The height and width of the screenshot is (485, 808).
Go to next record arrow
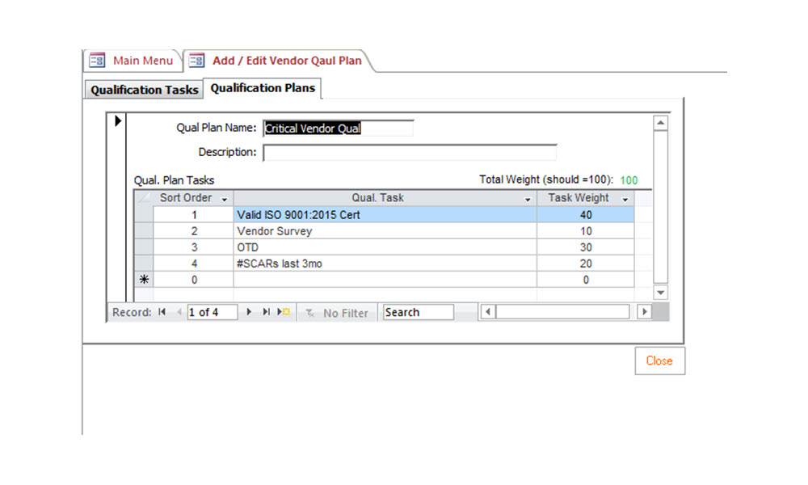click(x=249, y=312)
